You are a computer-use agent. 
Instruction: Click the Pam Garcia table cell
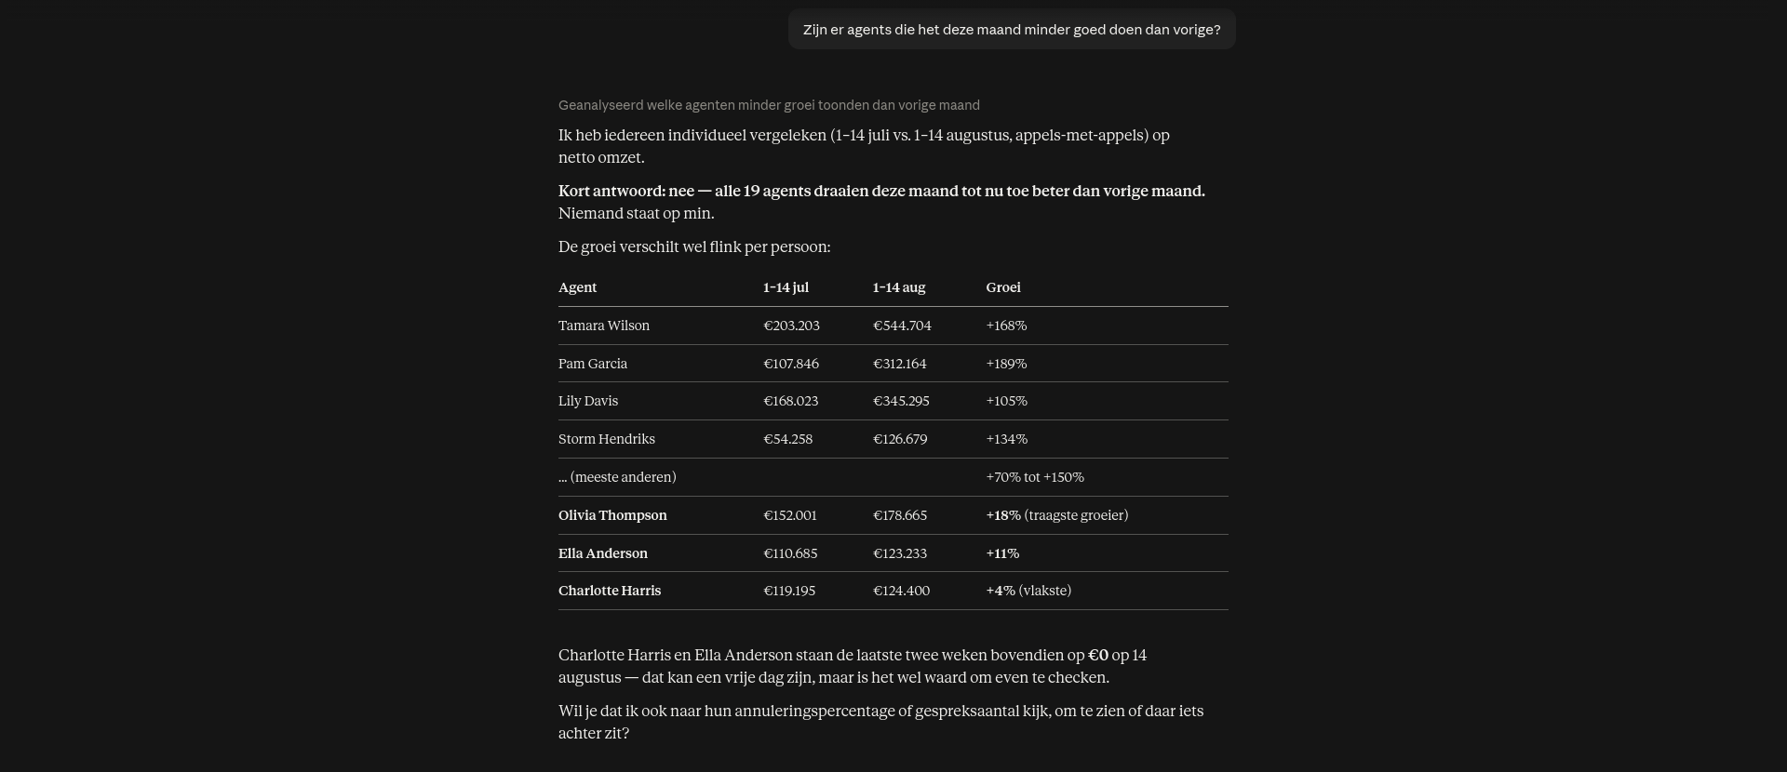point(593,364)
